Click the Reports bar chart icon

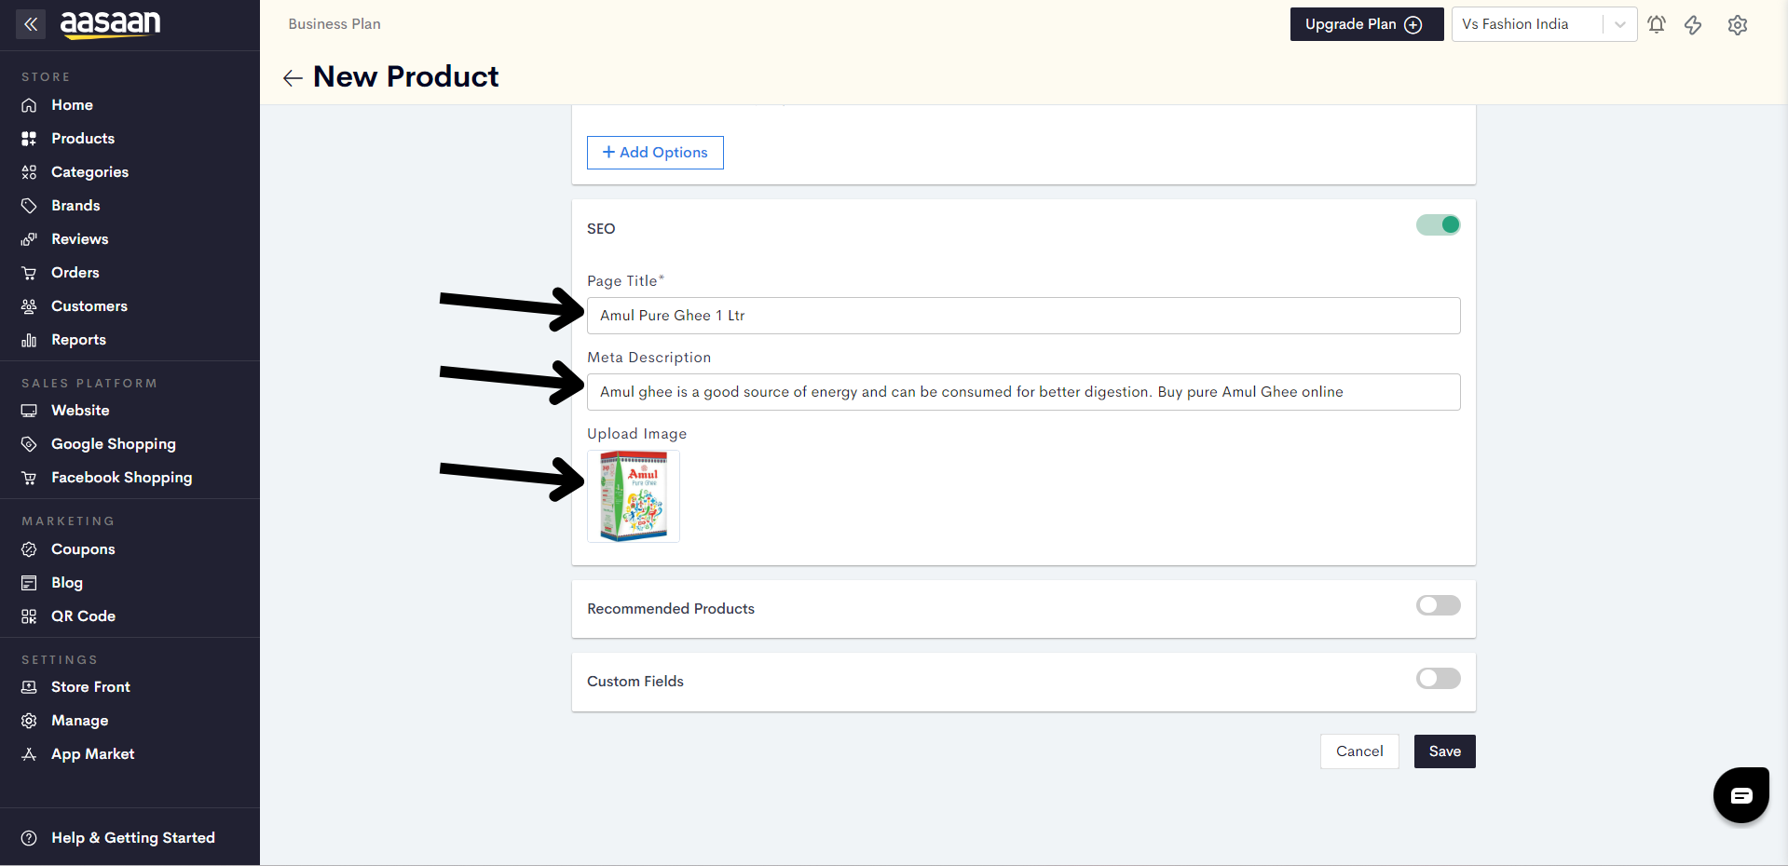pos(29,340)
